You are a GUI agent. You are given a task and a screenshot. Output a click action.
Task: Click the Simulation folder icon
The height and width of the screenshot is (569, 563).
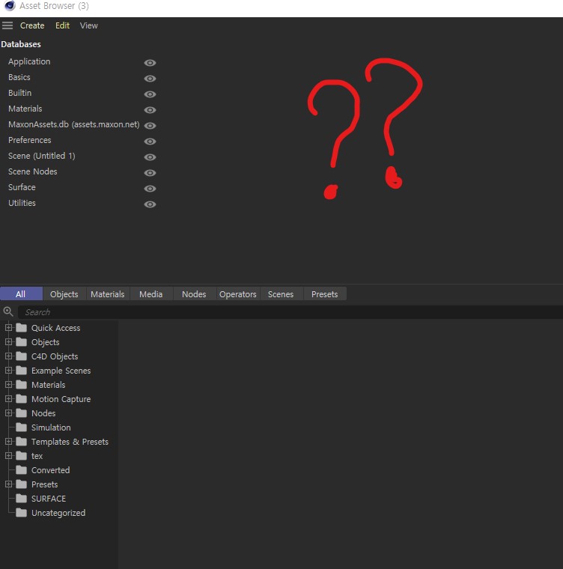tap(21, 427)
